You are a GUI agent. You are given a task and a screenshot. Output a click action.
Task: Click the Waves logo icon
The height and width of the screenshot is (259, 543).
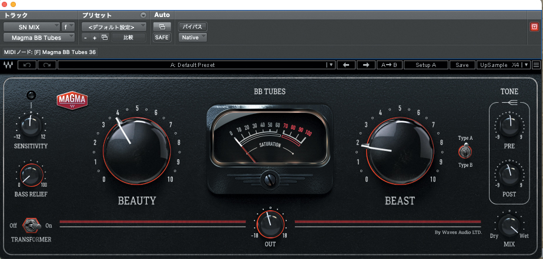8,65
